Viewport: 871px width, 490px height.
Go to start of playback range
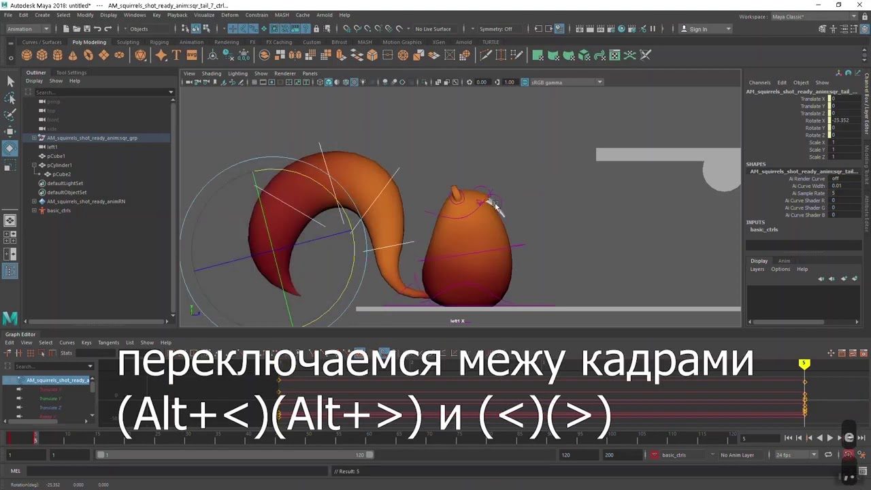788,438
